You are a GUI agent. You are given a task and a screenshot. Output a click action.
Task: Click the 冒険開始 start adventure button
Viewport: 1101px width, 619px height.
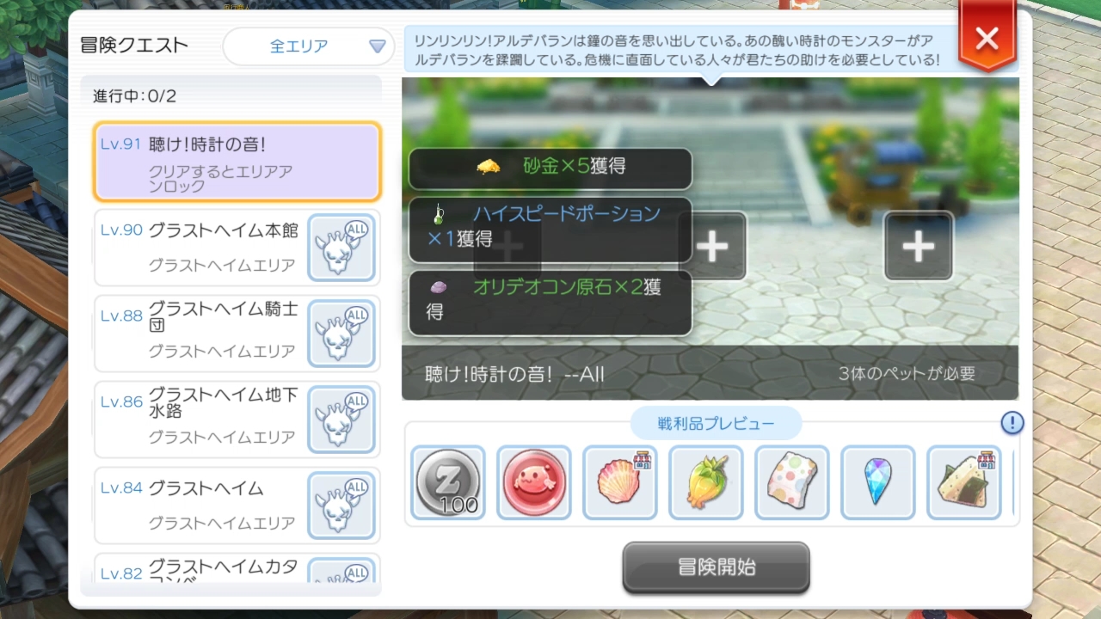tap(717, 567)
